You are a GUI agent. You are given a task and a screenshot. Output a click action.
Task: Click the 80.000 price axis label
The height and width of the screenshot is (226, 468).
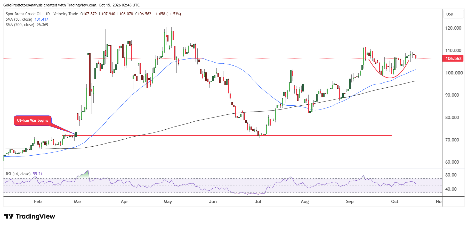click(452, 118)
